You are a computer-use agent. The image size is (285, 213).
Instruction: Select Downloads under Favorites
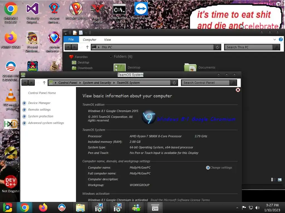(x=85, y=68)
